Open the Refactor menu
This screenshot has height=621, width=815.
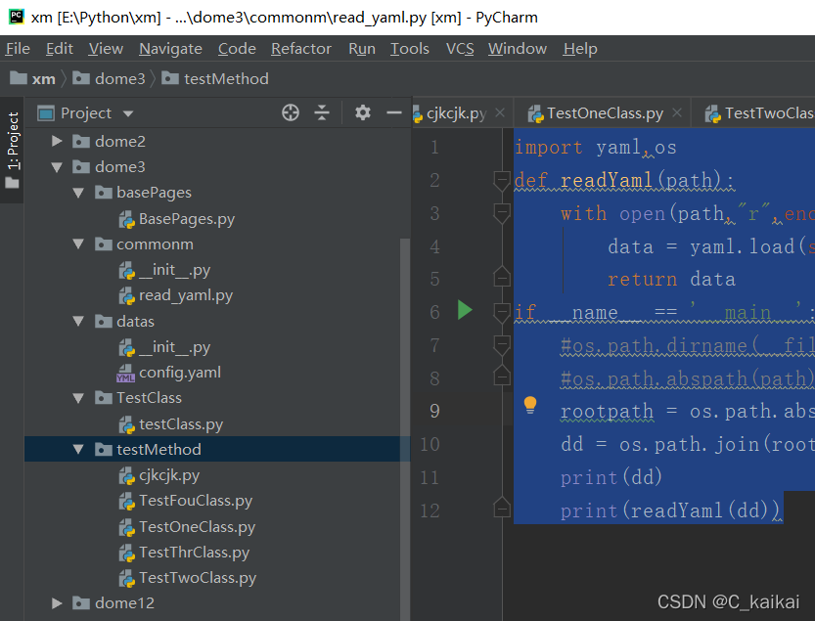(301, 49)
